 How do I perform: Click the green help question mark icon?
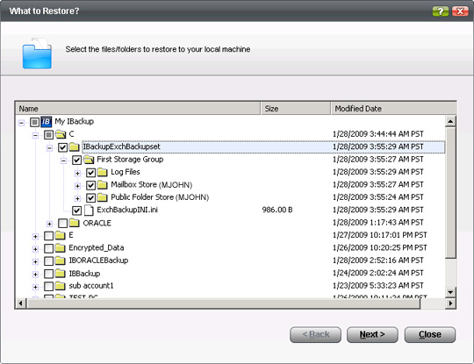(441, 11)
